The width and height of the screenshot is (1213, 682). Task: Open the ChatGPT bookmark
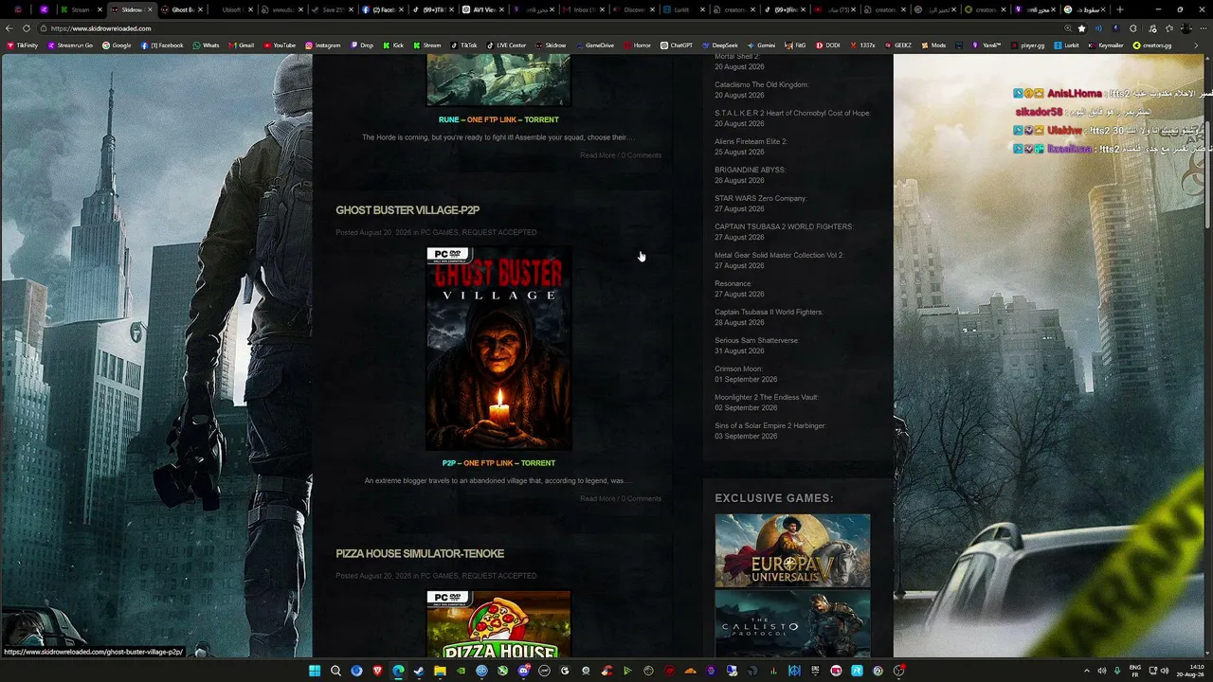pyautogui.click(x=677, y=45)
